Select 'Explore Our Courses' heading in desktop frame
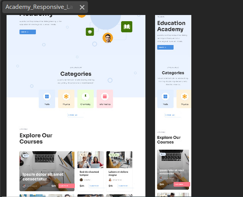This screenshot has height=197, width=243. pyautogui.click(x=36, y=139)
